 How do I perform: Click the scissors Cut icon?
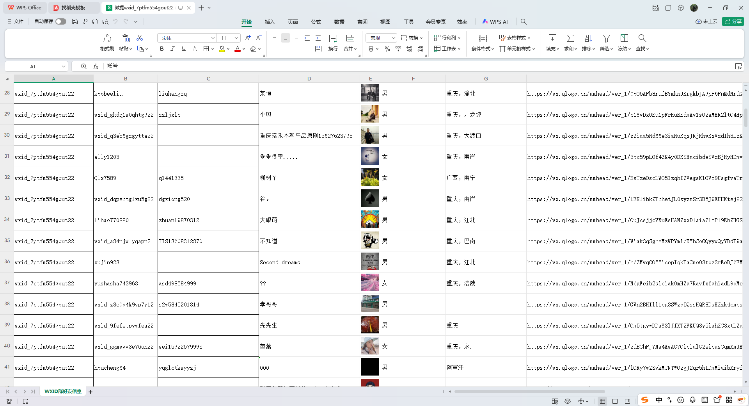(140, 38)
